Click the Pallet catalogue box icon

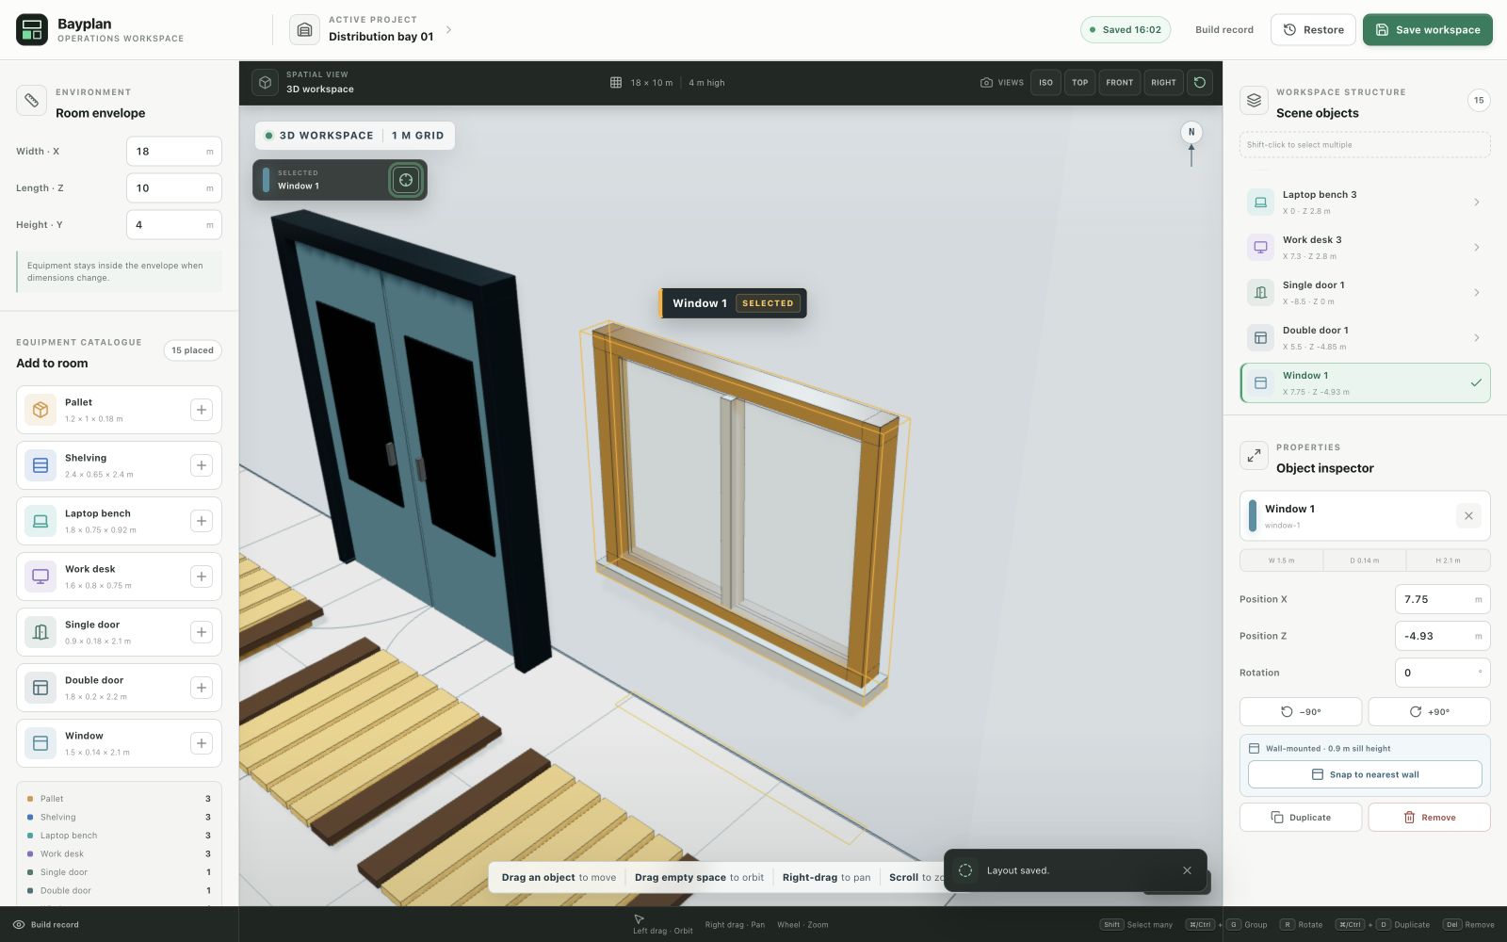click(41, 410)
